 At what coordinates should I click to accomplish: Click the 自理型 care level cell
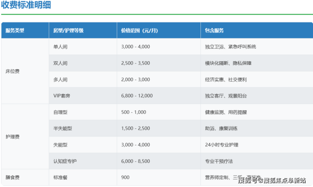coord(60,112)
